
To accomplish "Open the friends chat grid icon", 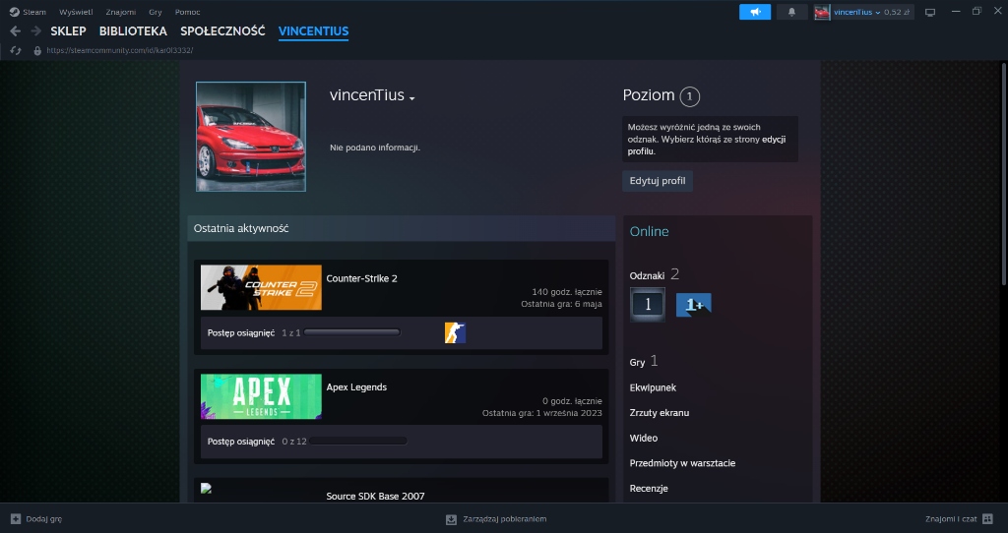I will pyautogui.click(x=988, y=519).
